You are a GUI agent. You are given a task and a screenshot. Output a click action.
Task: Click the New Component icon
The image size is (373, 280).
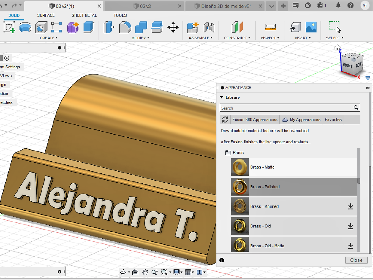tap(193, 27)
